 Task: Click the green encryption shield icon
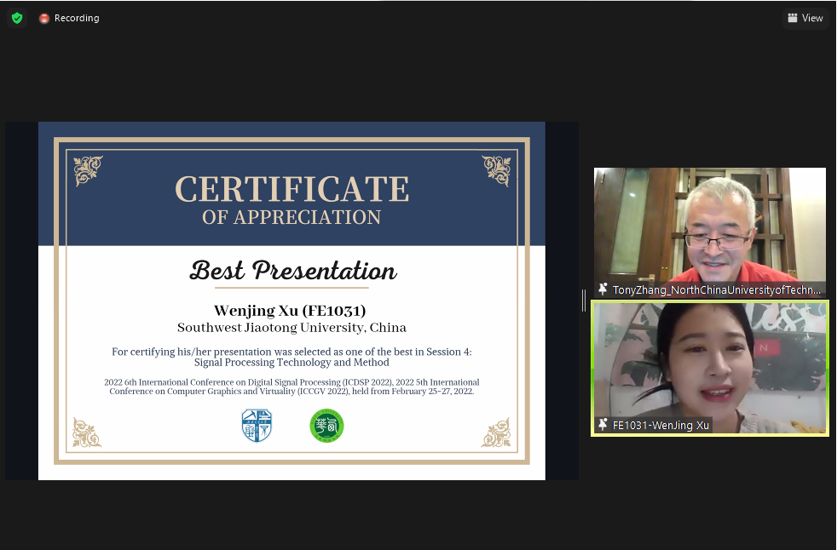(x=17, y=18)
